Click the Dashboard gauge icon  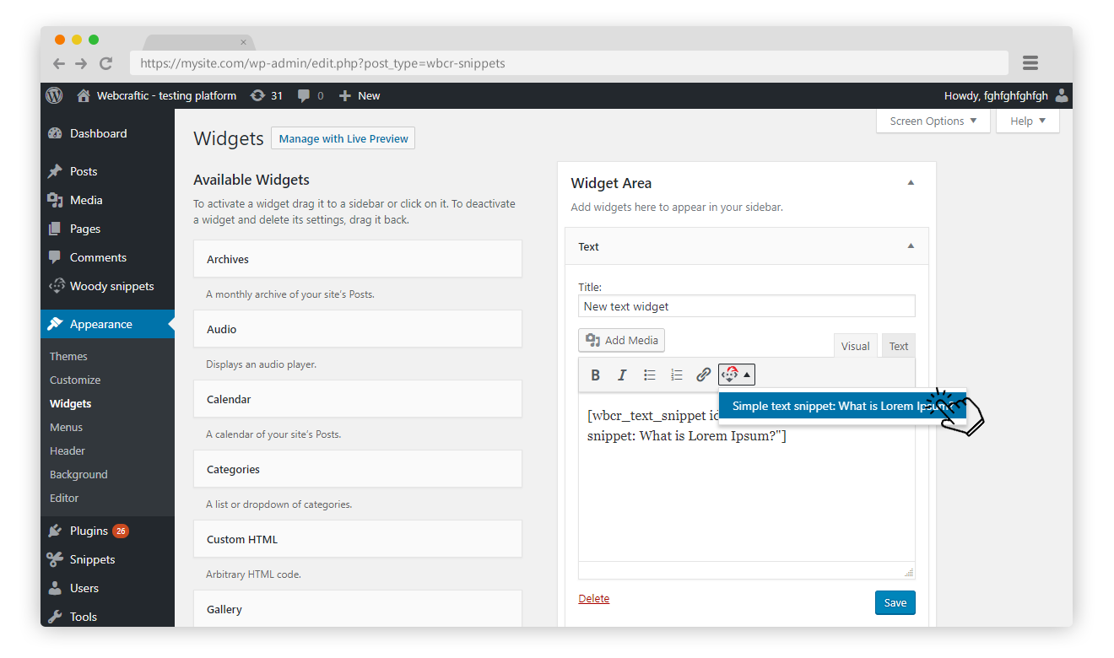56,133
